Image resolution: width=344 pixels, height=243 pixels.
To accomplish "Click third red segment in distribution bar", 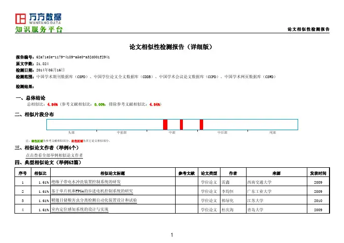I will [x=201, y=124].
